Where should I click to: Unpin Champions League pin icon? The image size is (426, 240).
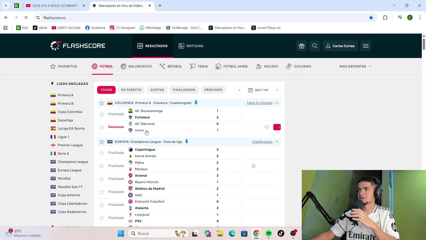click(x=187, y=142)
